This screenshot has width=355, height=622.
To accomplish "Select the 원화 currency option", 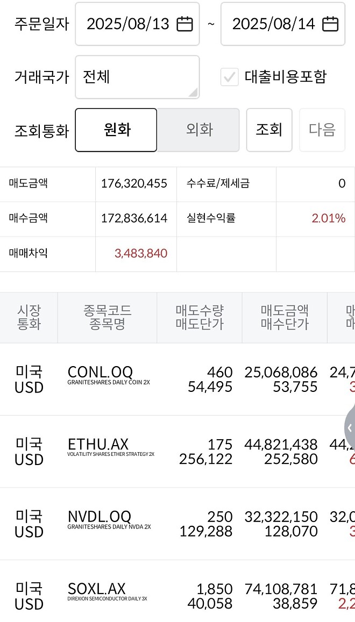I will click(115, 130).
